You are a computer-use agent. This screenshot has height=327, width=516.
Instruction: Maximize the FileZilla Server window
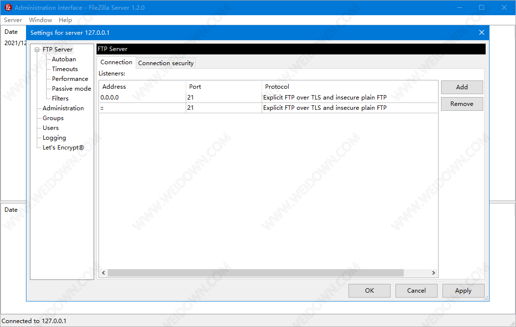[482, 7]
